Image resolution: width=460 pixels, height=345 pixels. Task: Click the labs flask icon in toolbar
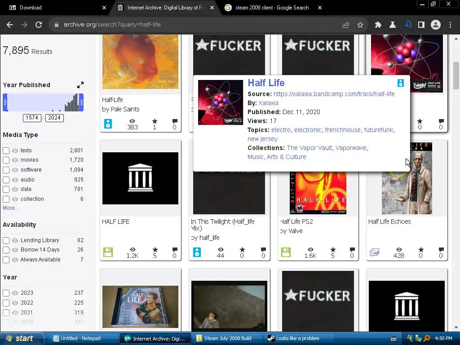coord(393,25)
